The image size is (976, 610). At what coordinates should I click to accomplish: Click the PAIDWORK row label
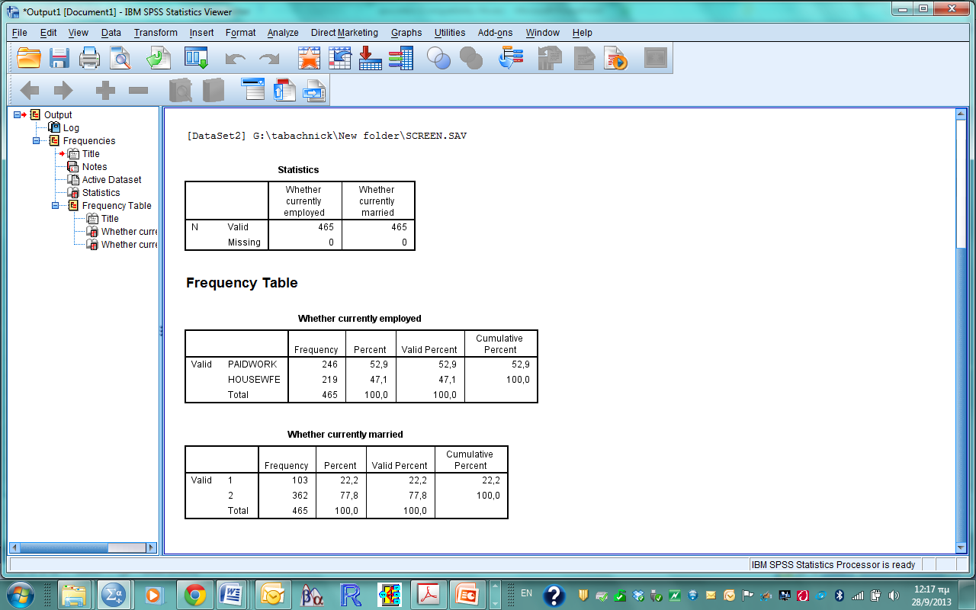pyautogui.click(x=252, y=364)
